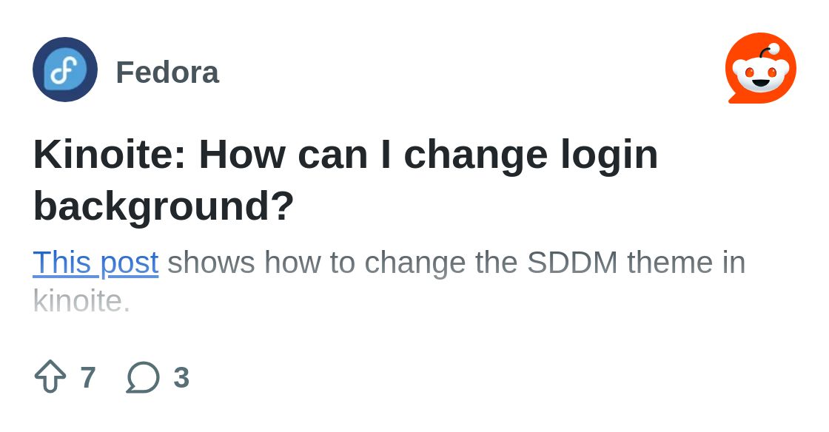This screenshot has height=432, width=829.
Task: Open the Reddit Snoo logo
Action: click(x=760, y=68)
